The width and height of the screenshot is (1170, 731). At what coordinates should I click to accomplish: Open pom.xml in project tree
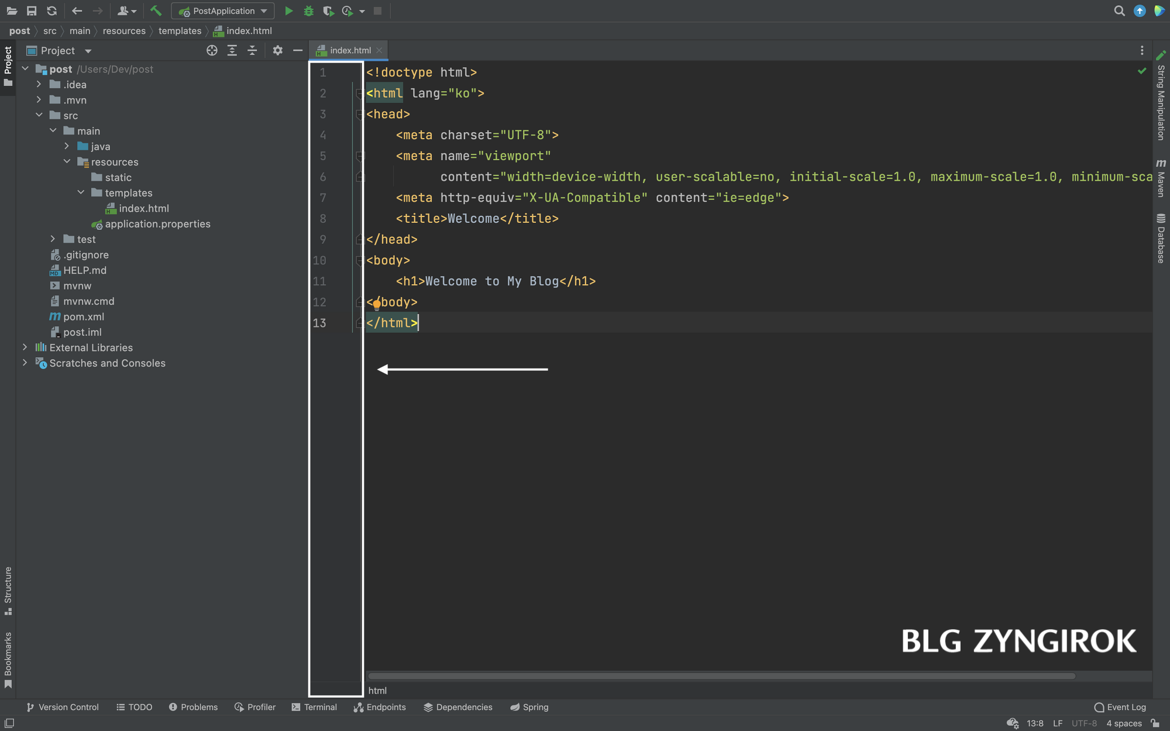click(84, 317)
